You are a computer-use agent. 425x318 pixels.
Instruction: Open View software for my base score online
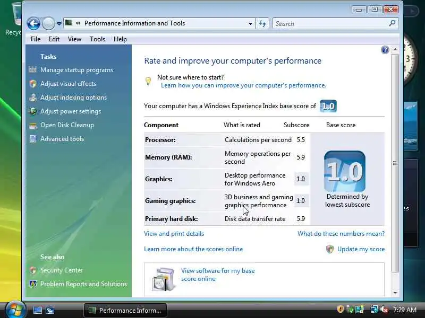(x=218, y=275)
